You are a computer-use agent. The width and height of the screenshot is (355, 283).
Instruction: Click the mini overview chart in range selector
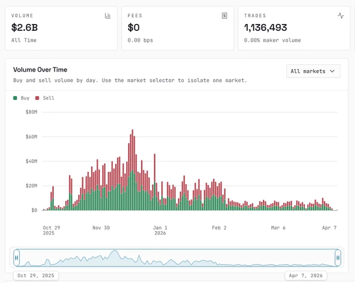177,258
